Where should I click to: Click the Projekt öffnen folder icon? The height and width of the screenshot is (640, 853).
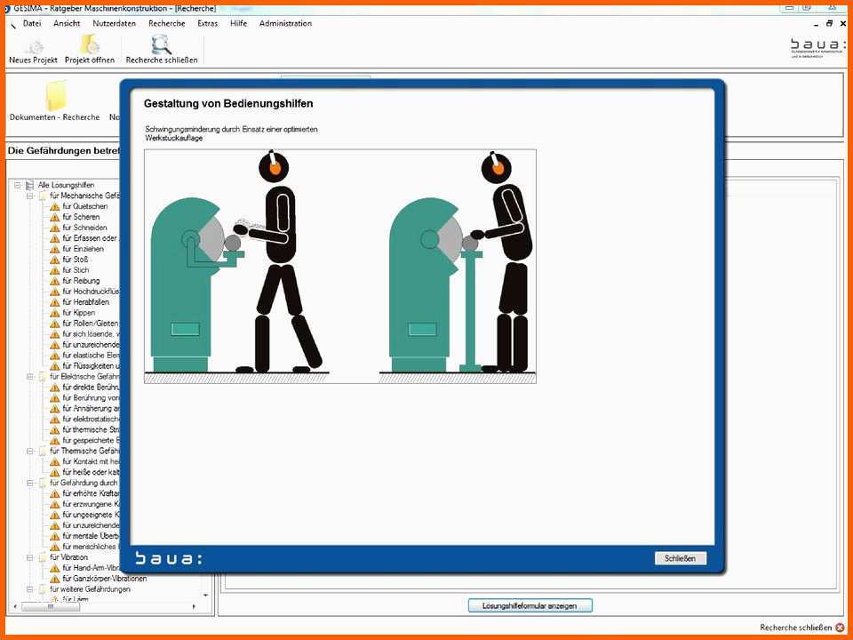90,44
